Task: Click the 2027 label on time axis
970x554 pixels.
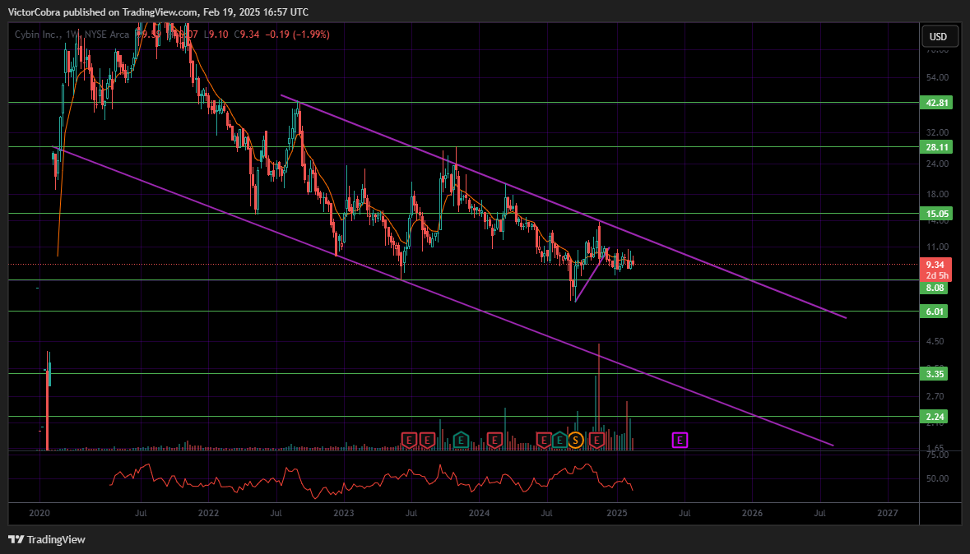Action: tap(888, 513)
